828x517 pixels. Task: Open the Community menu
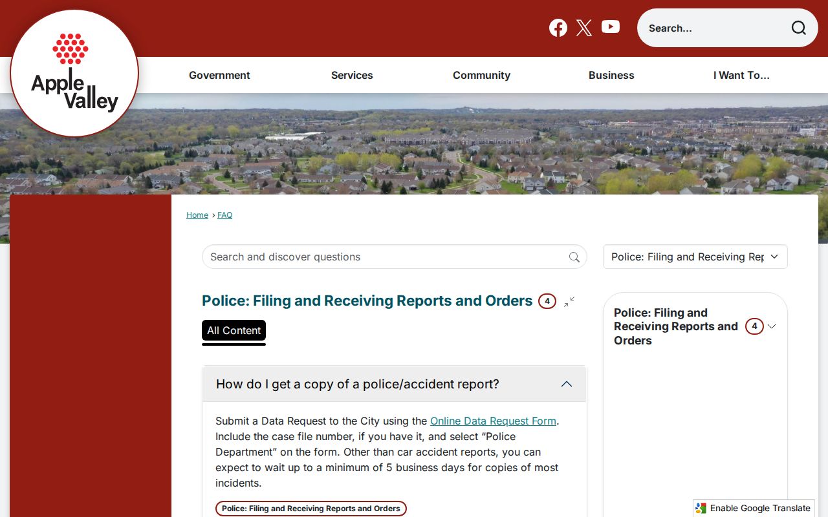click(481, 75)
